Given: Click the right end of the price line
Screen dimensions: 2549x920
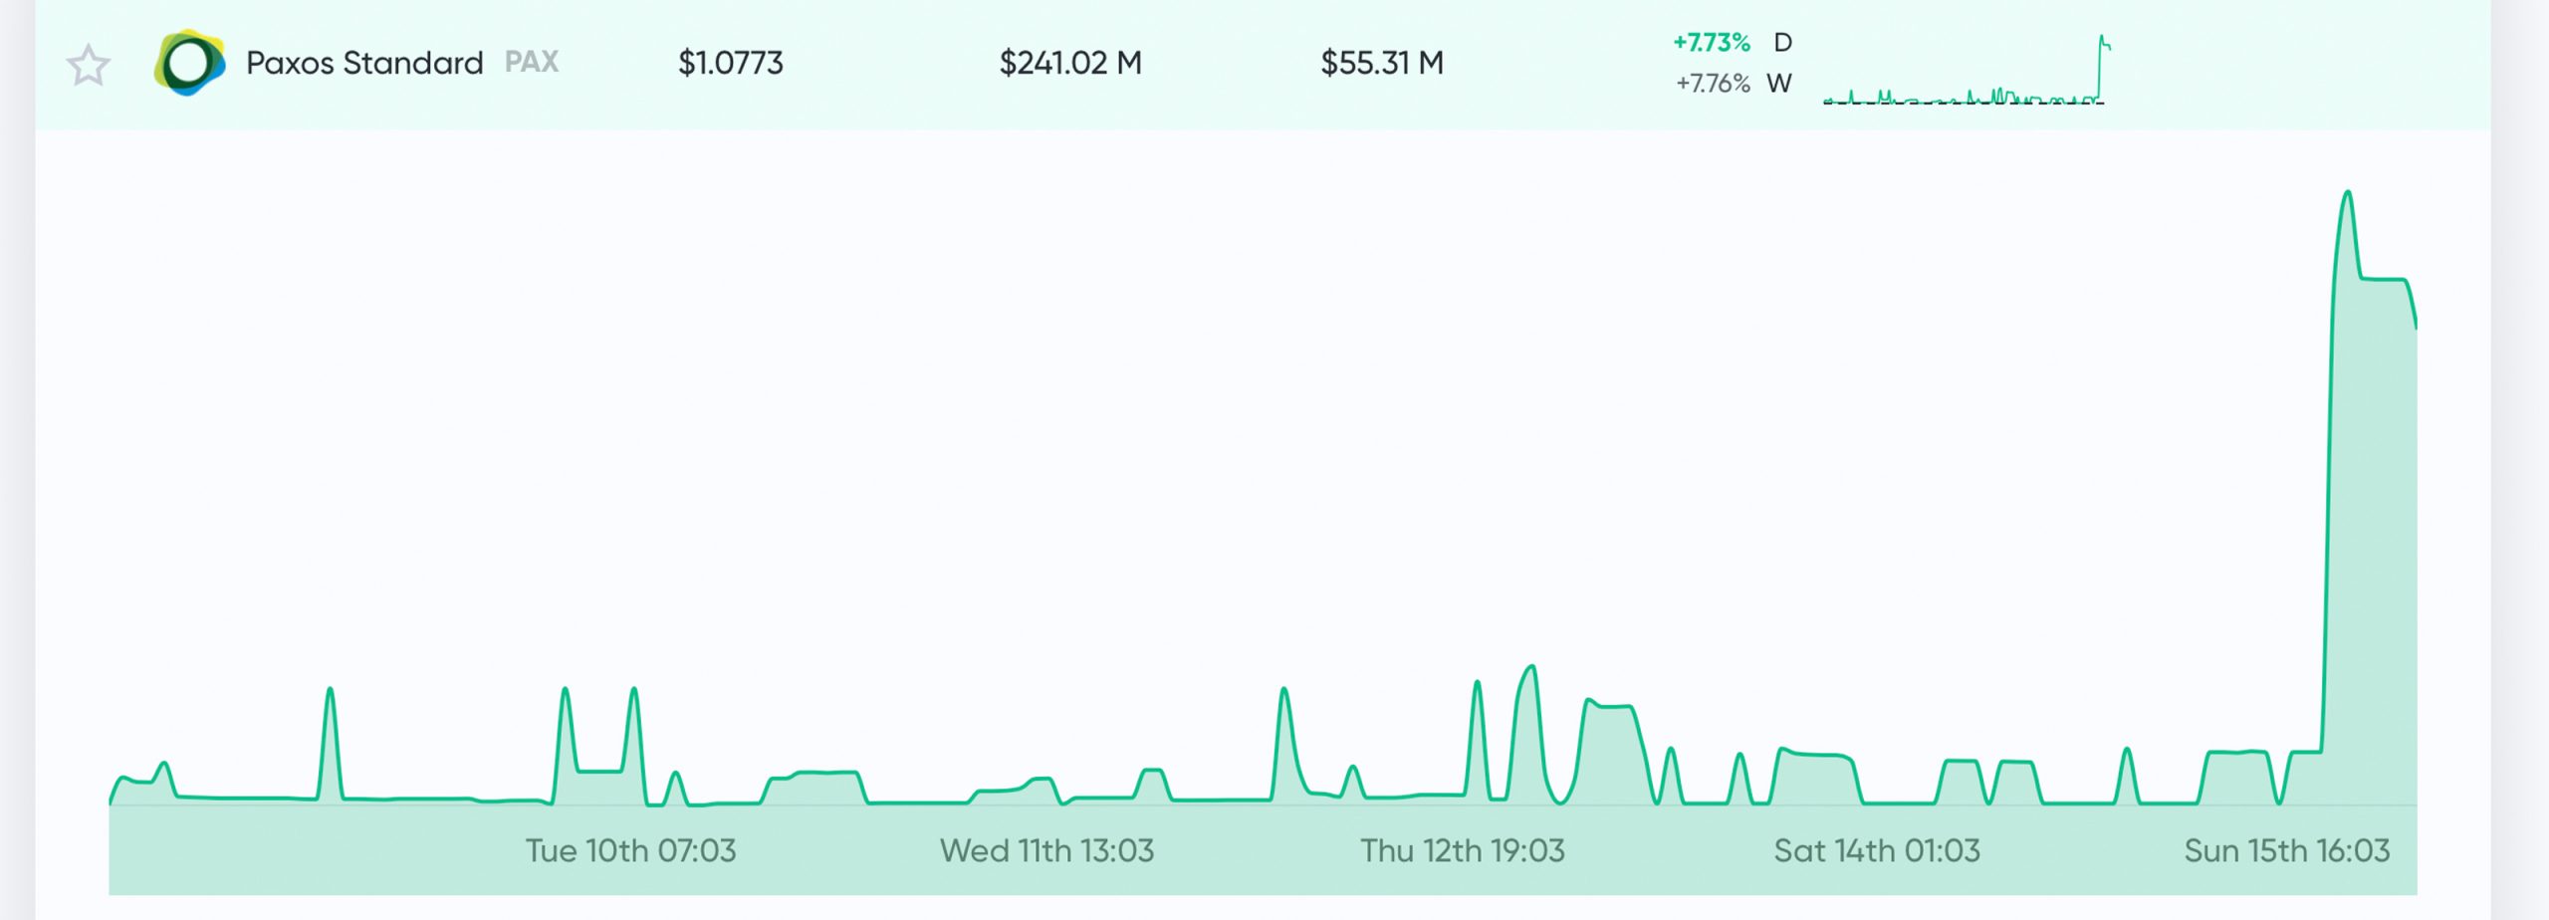Looking at the screenshot, I should click(2416, 325).
